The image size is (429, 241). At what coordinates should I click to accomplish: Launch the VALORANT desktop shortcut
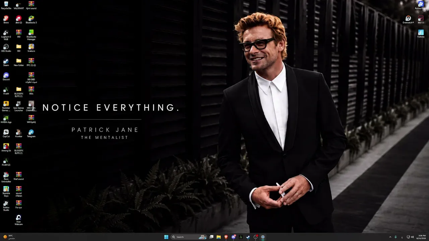tap(19, 5)
